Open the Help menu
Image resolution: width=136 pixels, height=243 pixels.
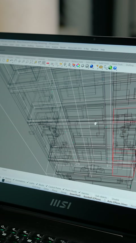[x=103, y=50]
